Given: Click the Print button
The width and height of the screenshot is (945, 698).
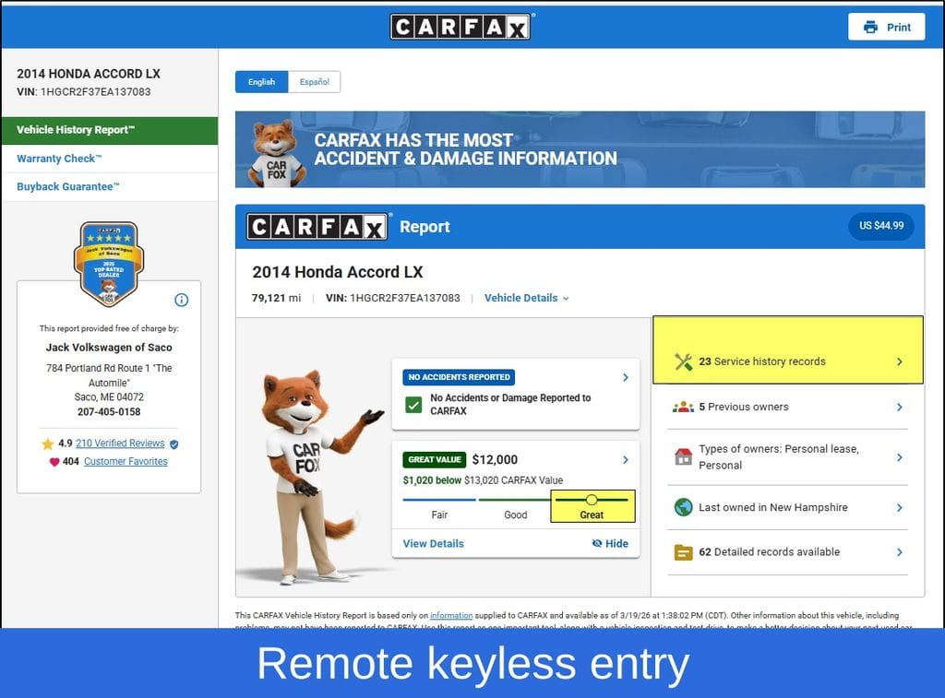Looking at the screenshot, I should coord(886,27).
